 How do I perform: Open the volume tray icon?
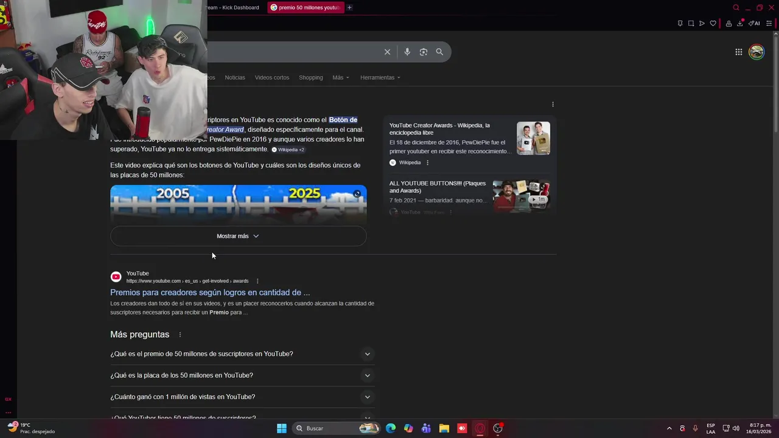coord(736,428)
